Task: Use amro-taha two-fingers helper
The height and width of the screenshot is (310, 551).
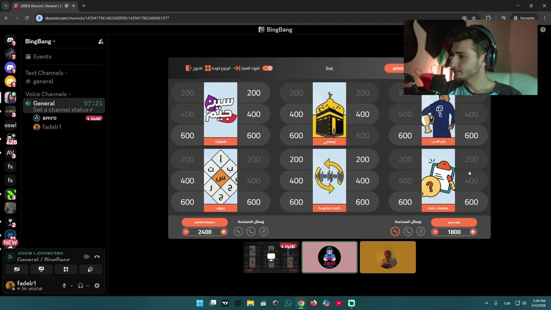Action: point(421,232)
